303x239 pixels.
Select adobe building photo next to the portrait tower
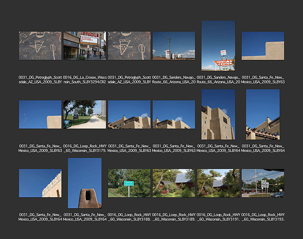174,115
